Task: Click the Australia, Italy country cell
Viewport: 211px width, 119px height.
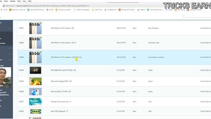Action: click(x=154, y=43)
